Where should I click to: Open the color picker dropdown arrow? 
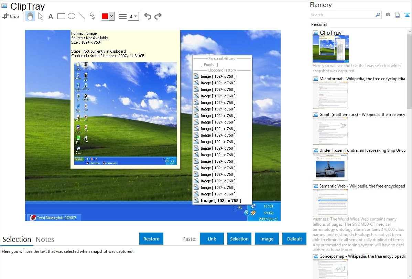111,16
